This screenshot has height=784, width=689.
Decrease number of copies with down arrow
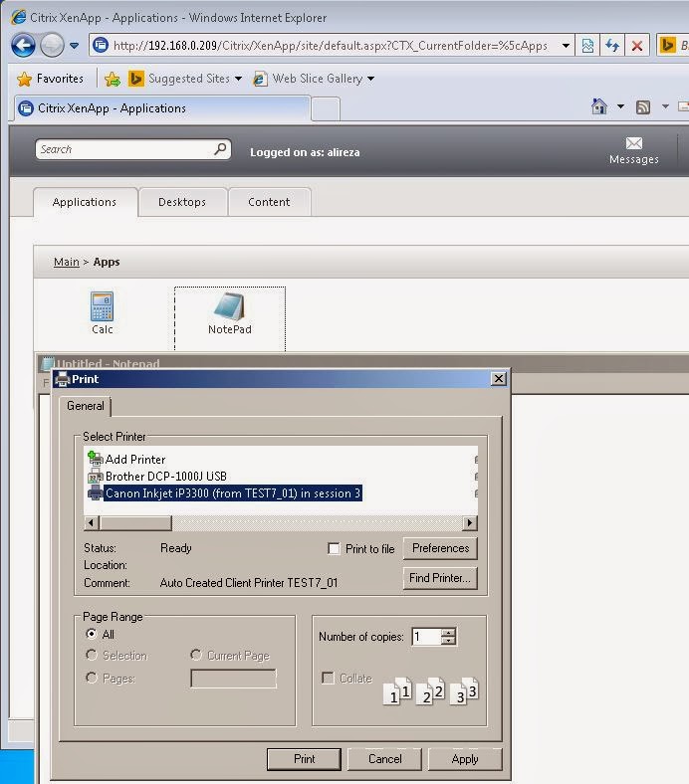[449, 641]
